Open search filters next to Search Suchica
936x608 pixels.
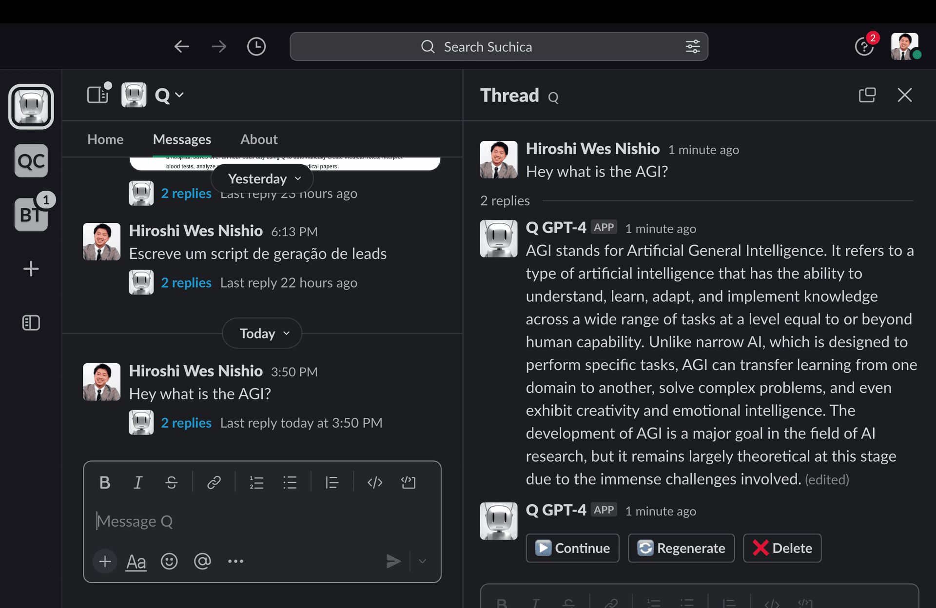[x=693, y=46]
